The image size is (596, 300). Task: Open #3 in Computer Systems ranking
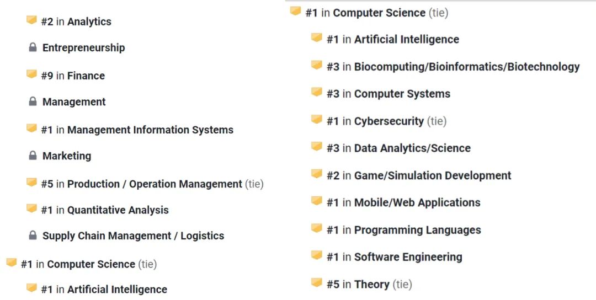coord(389,94)
